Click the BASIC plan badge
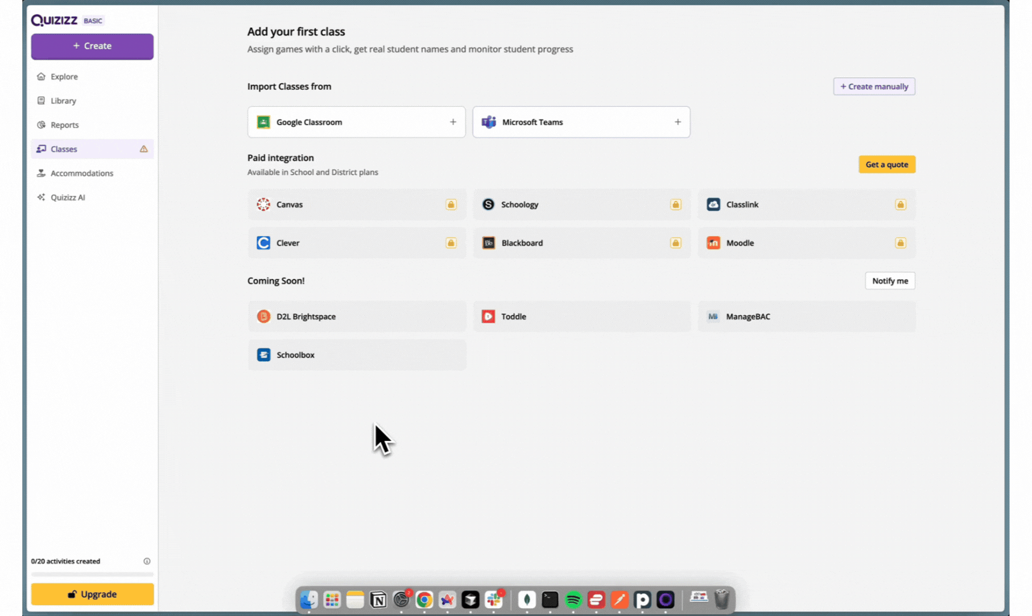The width and height of the screenshot is (1032, 616). 93,21
